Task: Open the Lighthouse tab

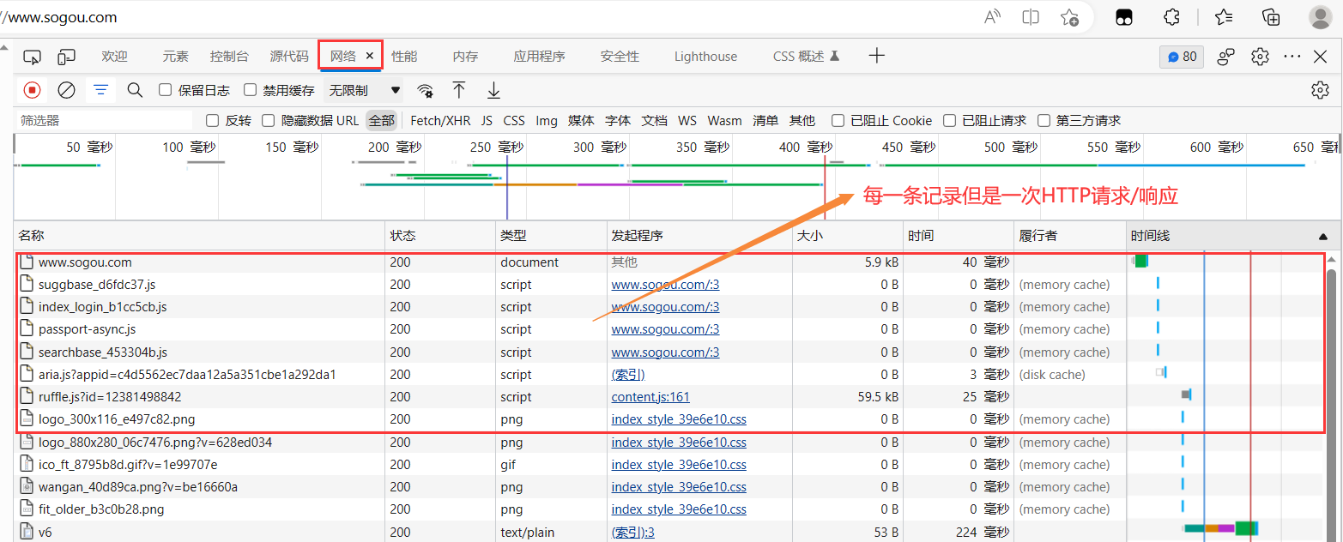Action: click(705, 57)
